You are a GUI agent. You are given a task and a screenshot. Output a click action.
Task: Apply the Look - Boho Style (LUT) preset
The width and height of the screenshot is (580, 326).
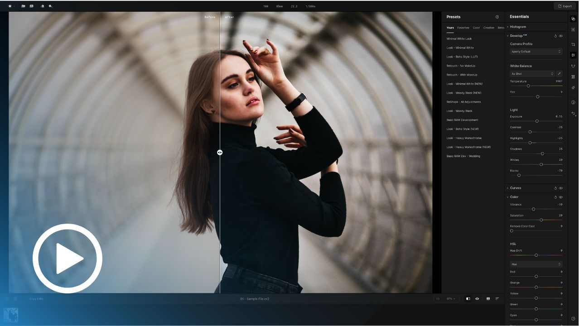[x=462, y=57]
